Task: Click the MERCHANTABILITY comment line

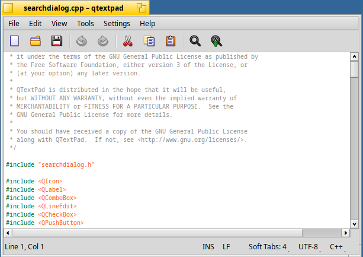Action: 121,106
